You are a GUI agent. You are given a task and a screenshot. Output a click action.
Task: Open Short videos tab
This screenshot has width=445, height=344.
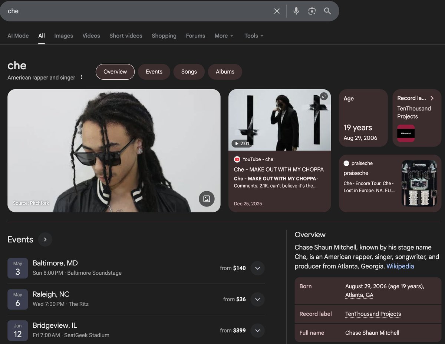pyautogui.click(x=126, y=36)
